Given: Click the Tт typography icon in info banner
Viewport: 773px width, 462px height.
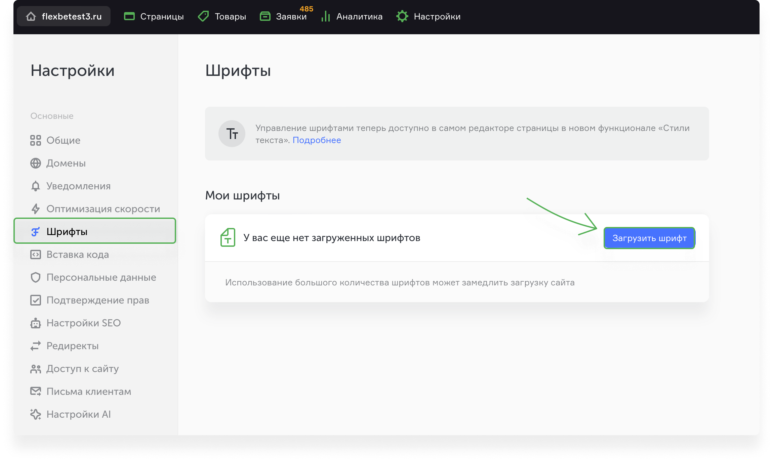Looking at the screenshot, I should tap(232, 134).
